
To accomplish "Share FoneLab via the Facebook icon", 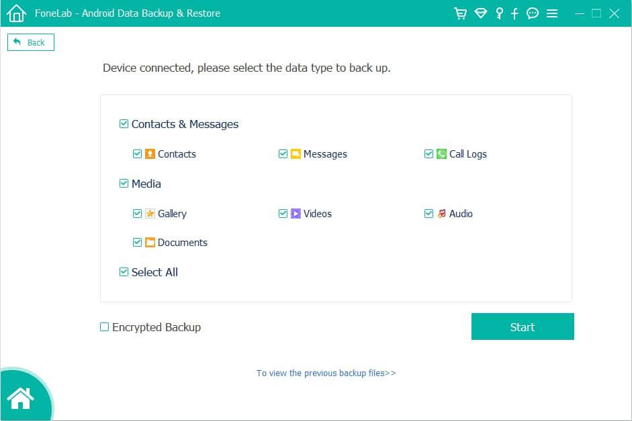I will point(514,13).
